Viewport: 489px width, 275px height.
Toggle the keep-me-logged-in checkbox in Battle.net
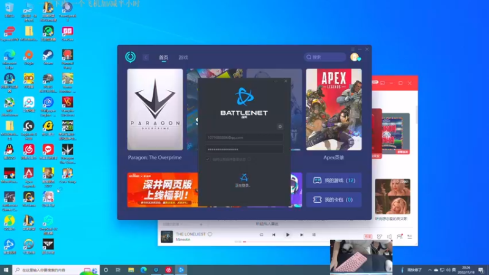coord(208,159)
